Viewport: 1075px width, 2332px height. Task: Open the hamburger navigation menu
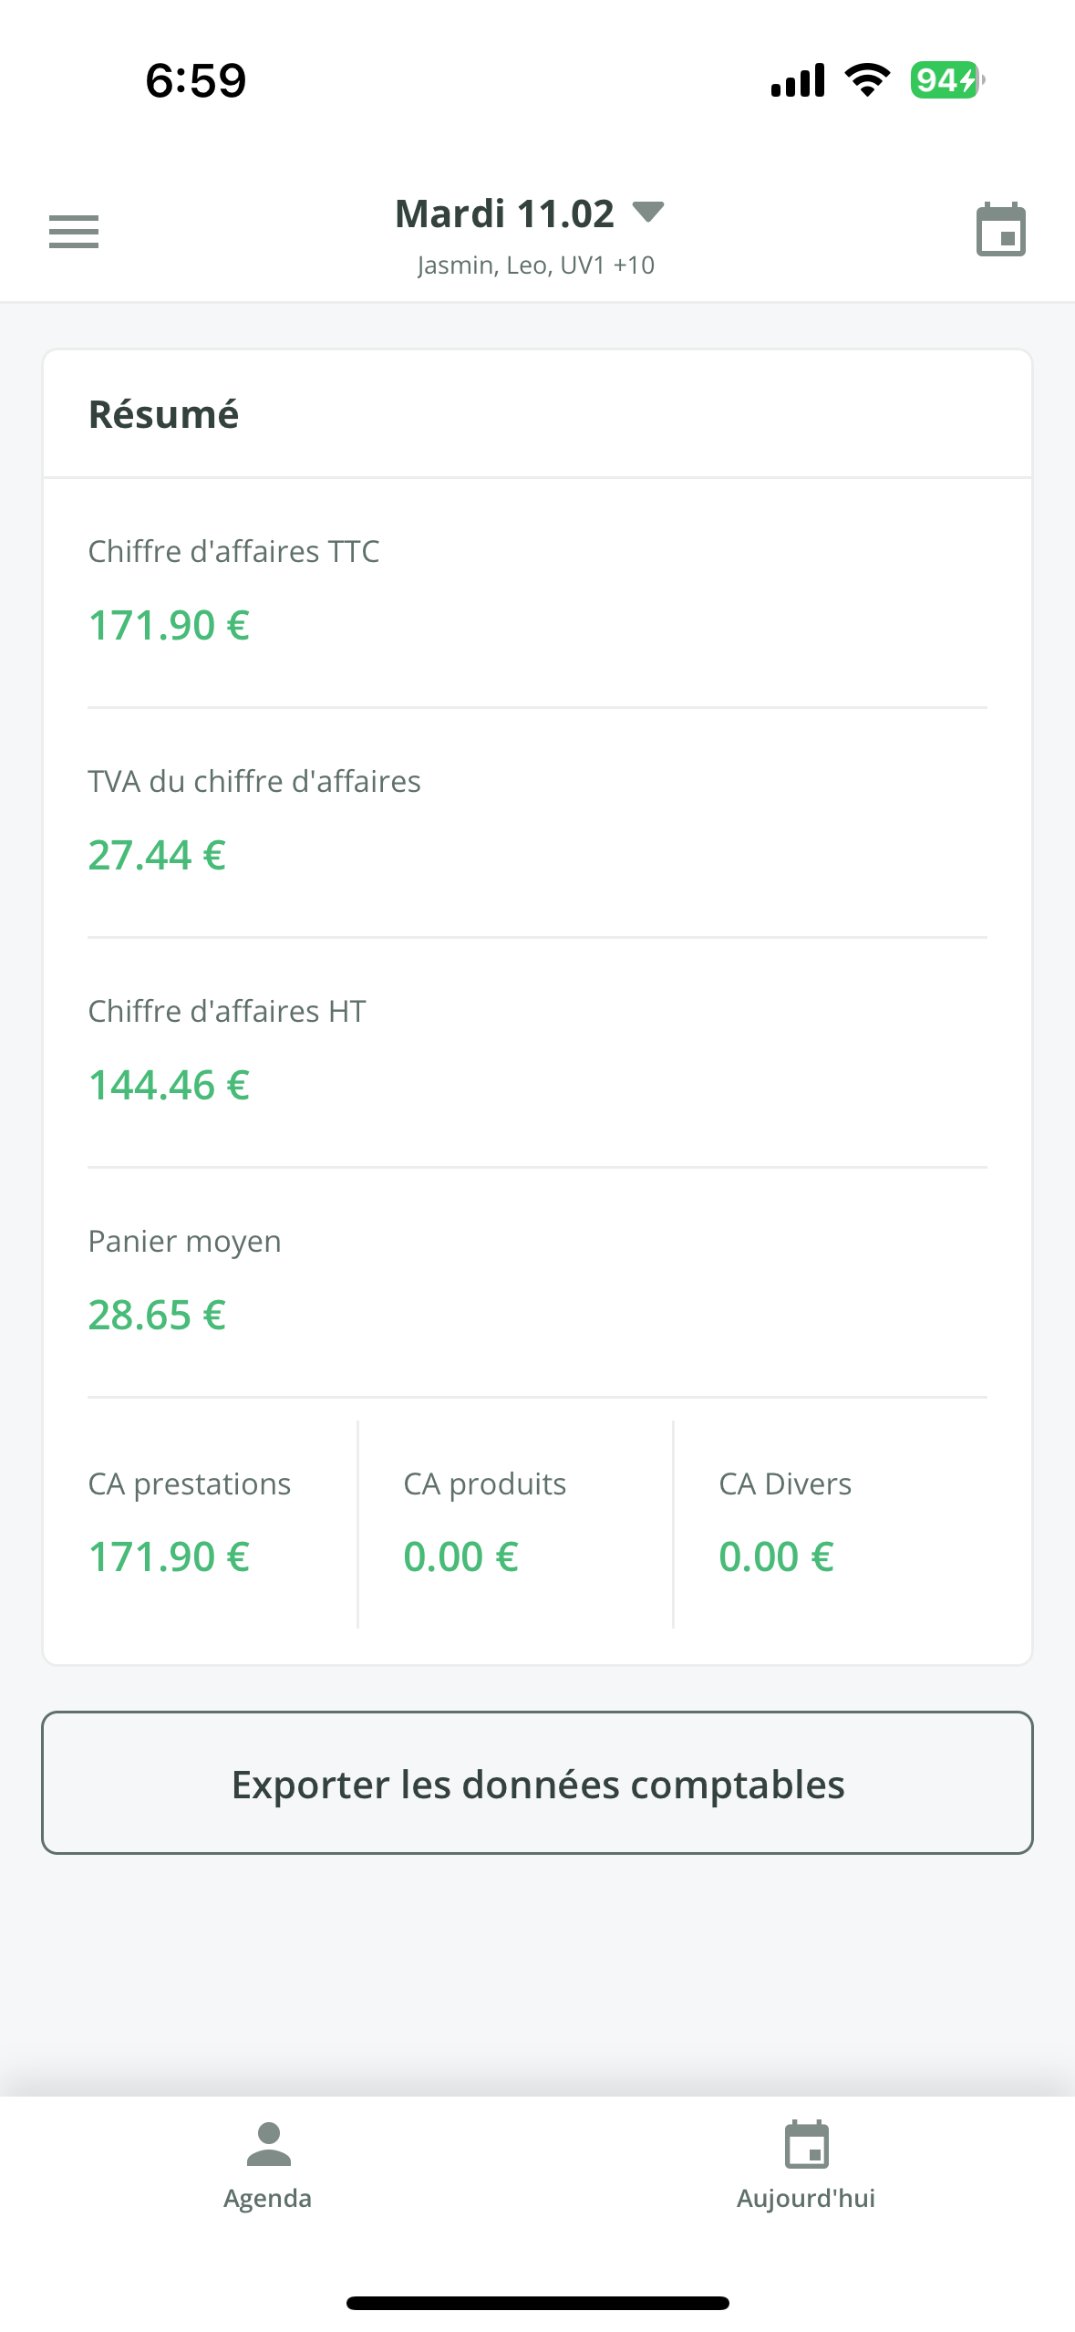pos(74,232)
